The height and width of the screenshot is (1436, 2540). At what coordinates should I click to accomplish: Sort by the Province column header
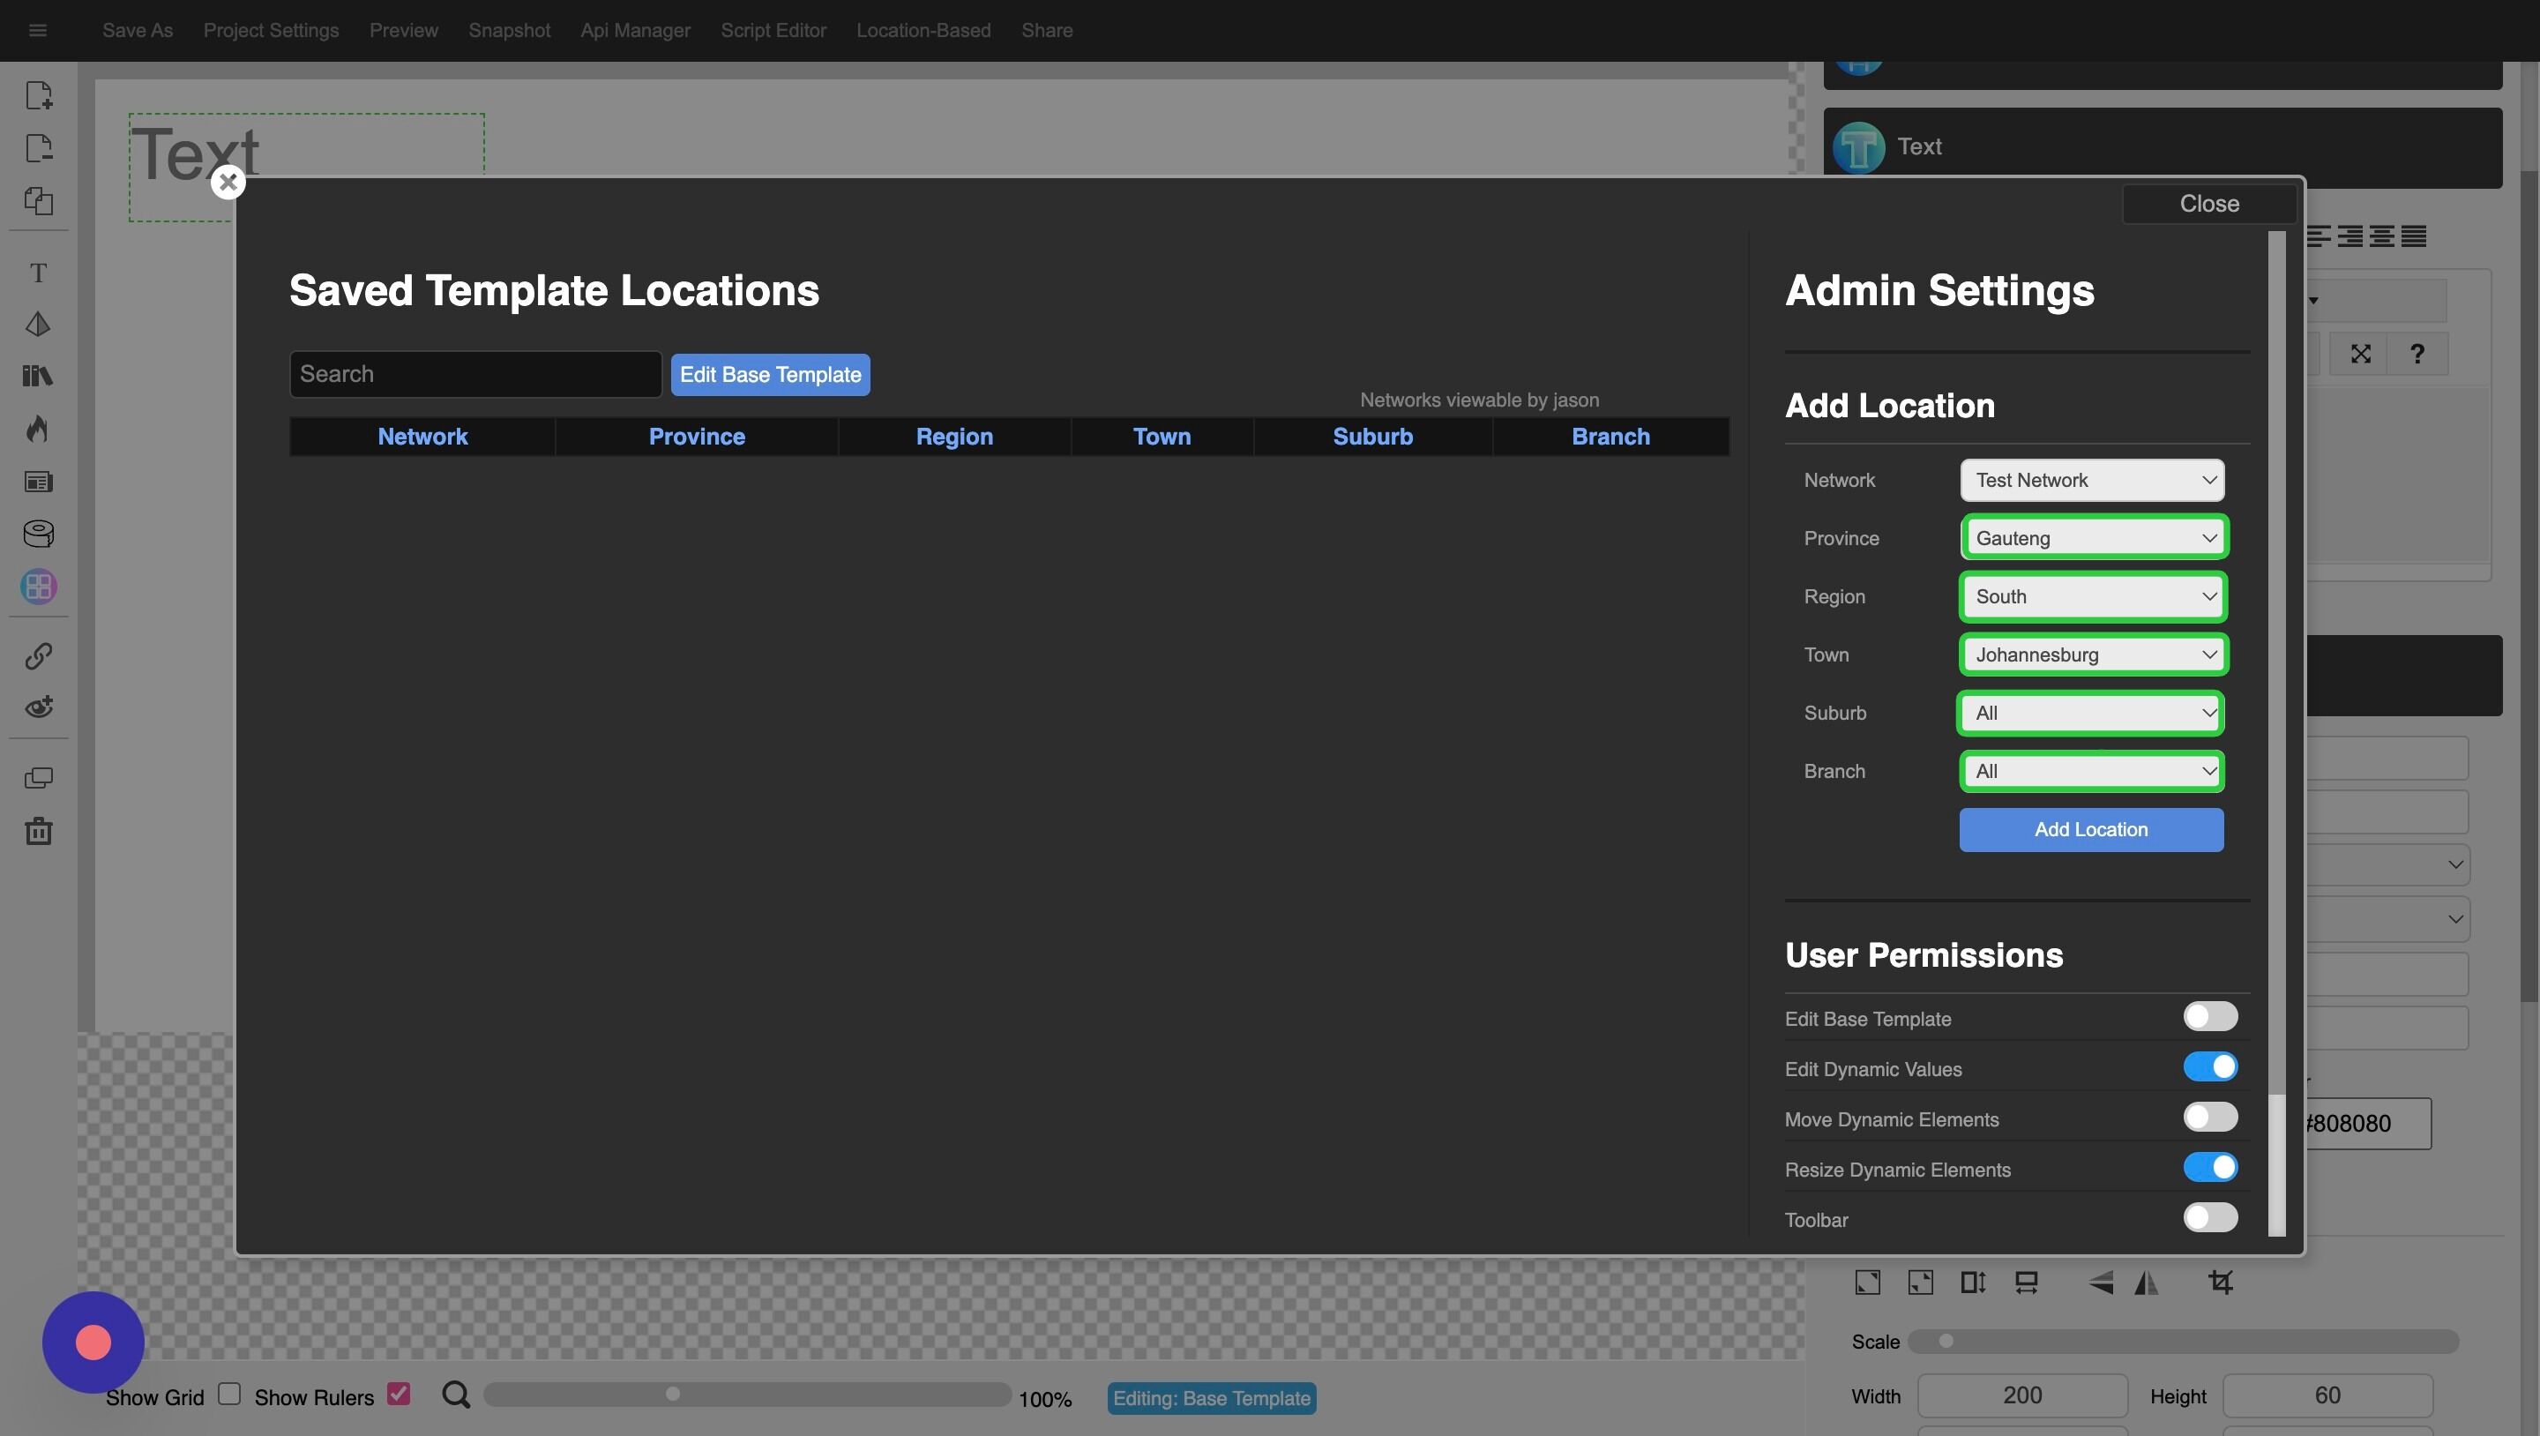[x=696, y=437]
